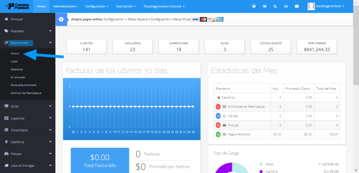Click the MasterCard logo
Screen dimensions: 359x173
click(203, 20)
